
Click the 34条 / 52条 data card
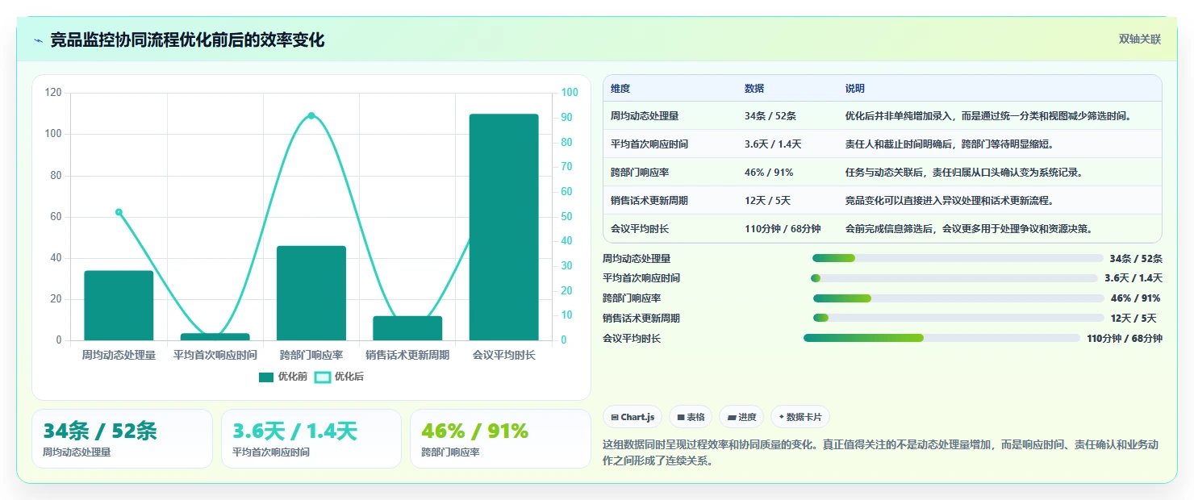point(122,439)
